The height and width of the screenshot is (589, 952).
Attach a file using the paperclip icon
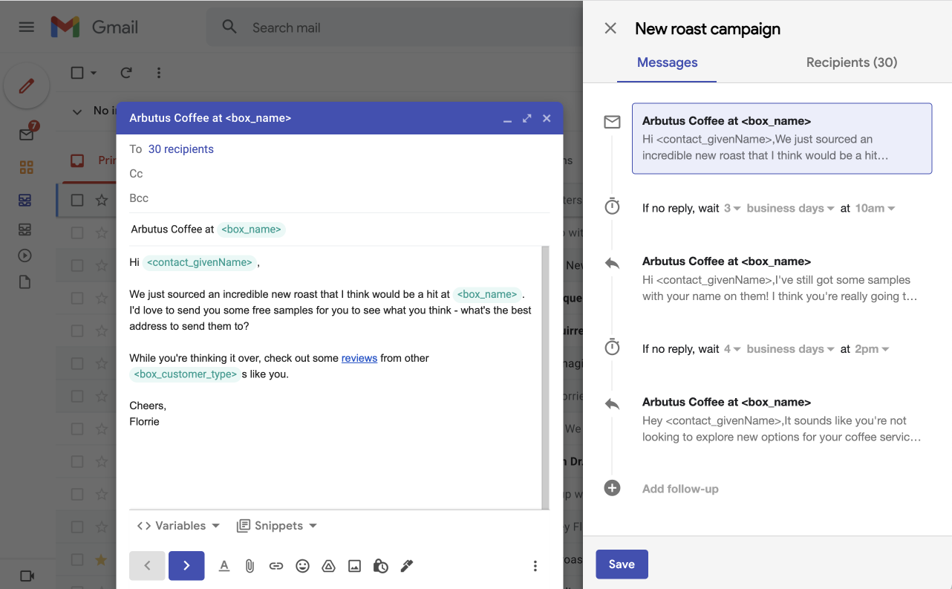pos(250,565)
